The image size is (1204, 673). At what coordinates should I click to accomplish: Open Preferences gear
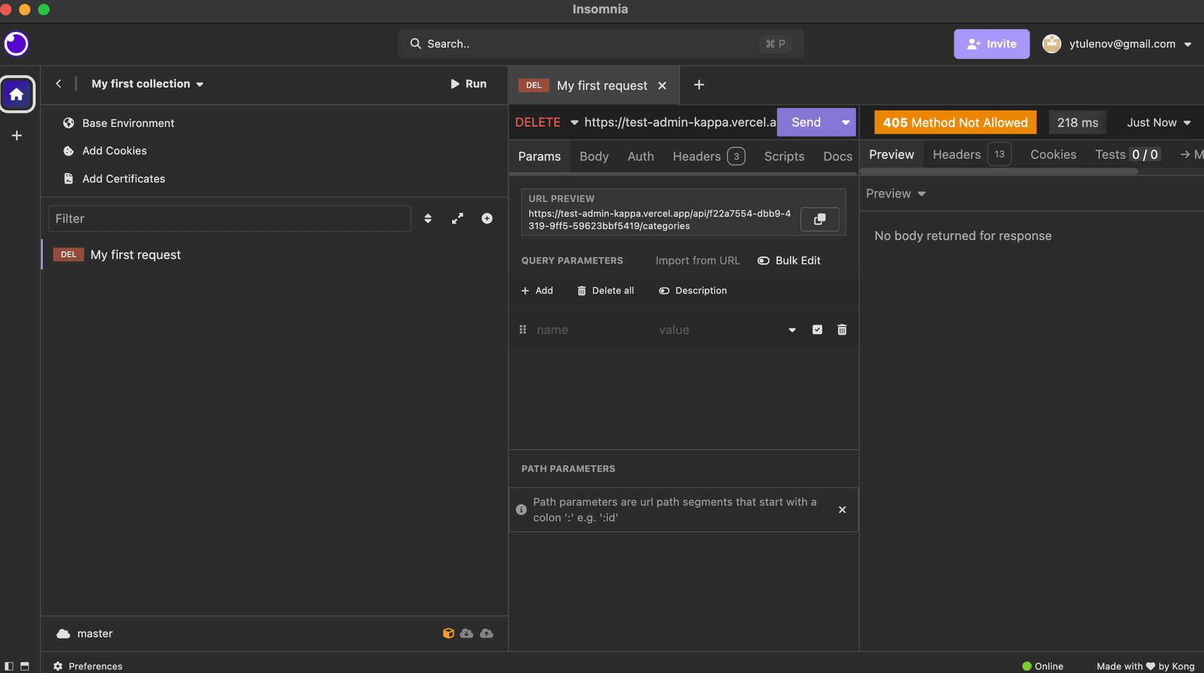pos(88,666)
